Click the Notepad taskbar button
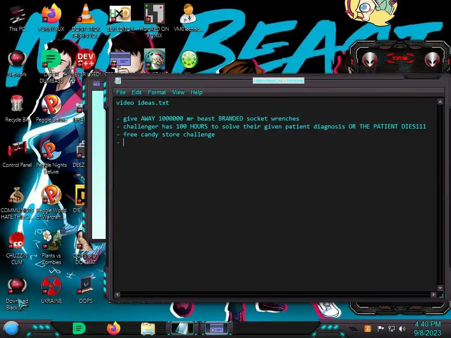The width and height of the screenshot is (451, 338). (x=182, y=328)
